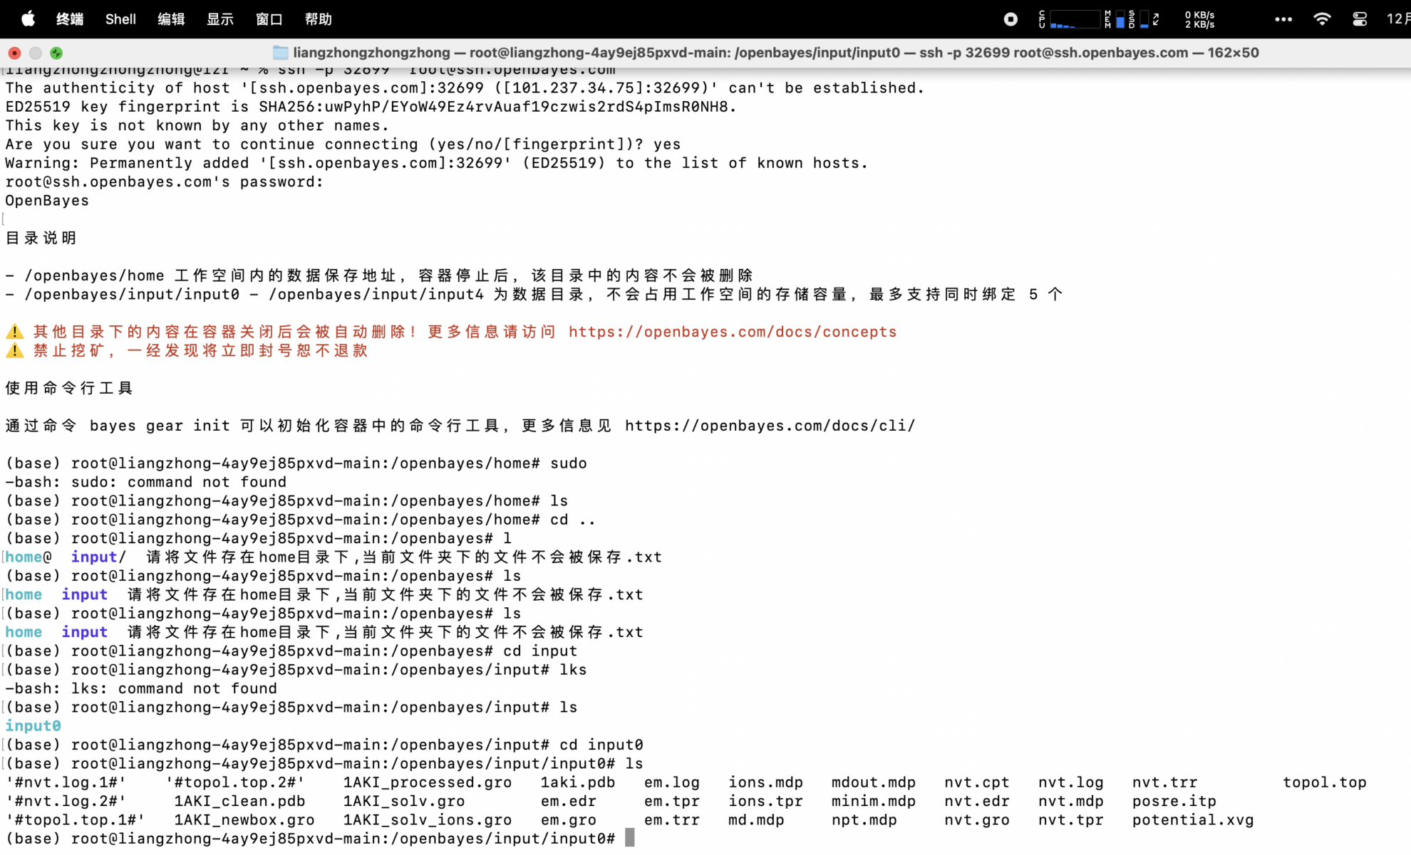Click the SSD disk usage indicator

click(x=1139, y=19)
